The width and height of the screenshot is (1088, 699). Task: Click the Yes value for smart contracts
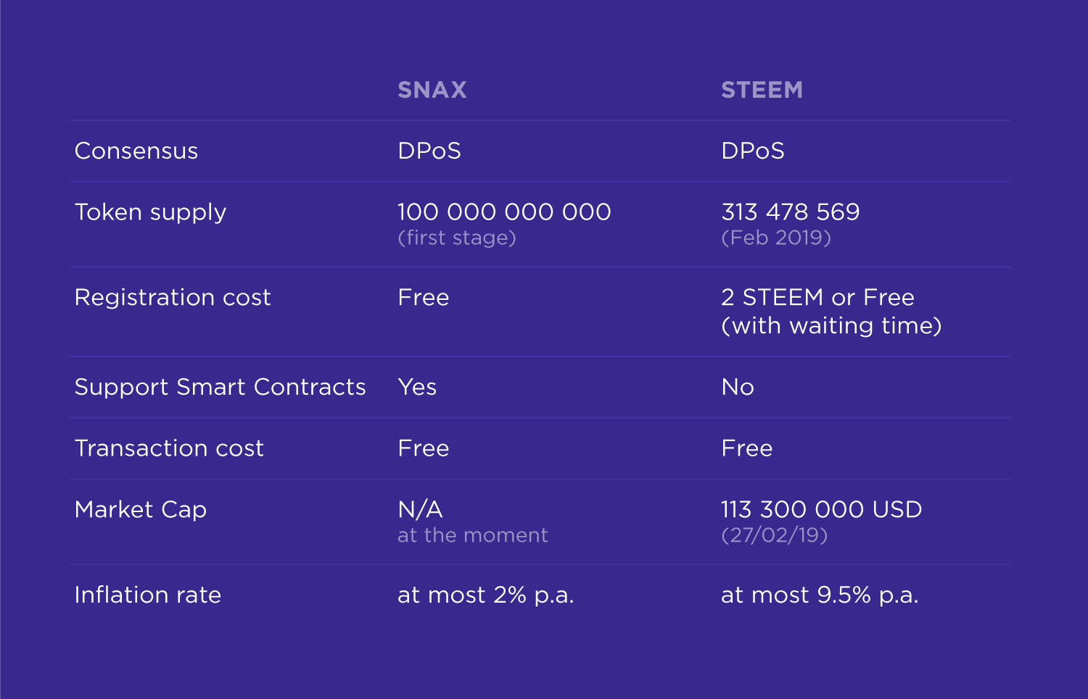pyautogui.click(x=417, y=388)
